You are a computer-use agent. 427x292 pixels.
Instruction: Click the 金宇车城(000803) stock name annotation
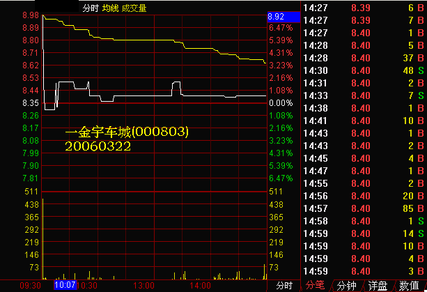pos(127,132)
